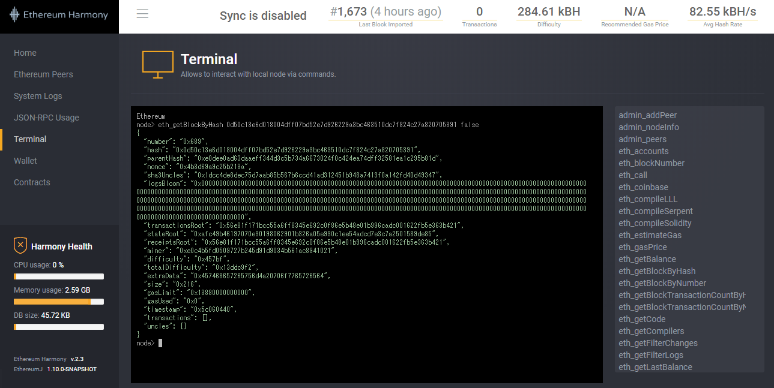The width and height of the screenshot is (774, 388).
Task: Click the 'Sync is disabled' status text
Action: pos(263,16)
